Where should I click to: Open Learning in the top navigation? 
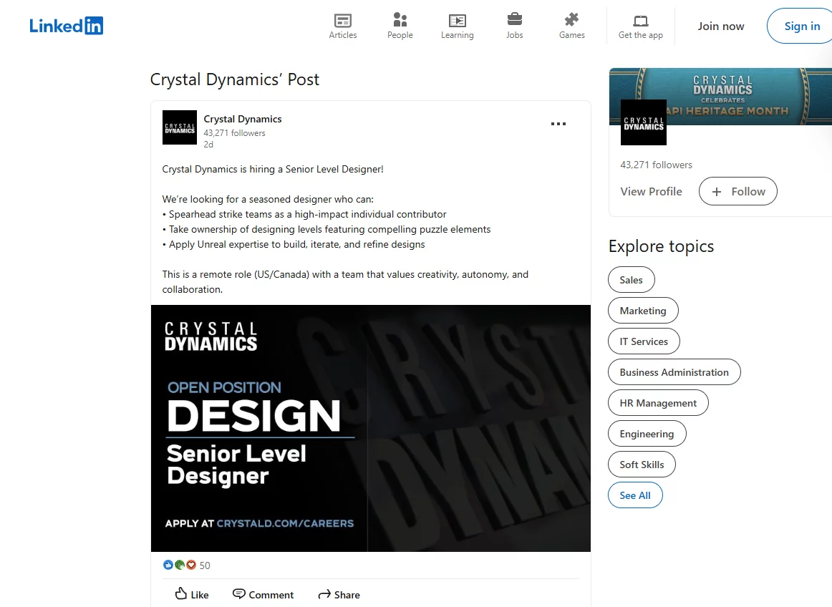[x=458, y=26]
